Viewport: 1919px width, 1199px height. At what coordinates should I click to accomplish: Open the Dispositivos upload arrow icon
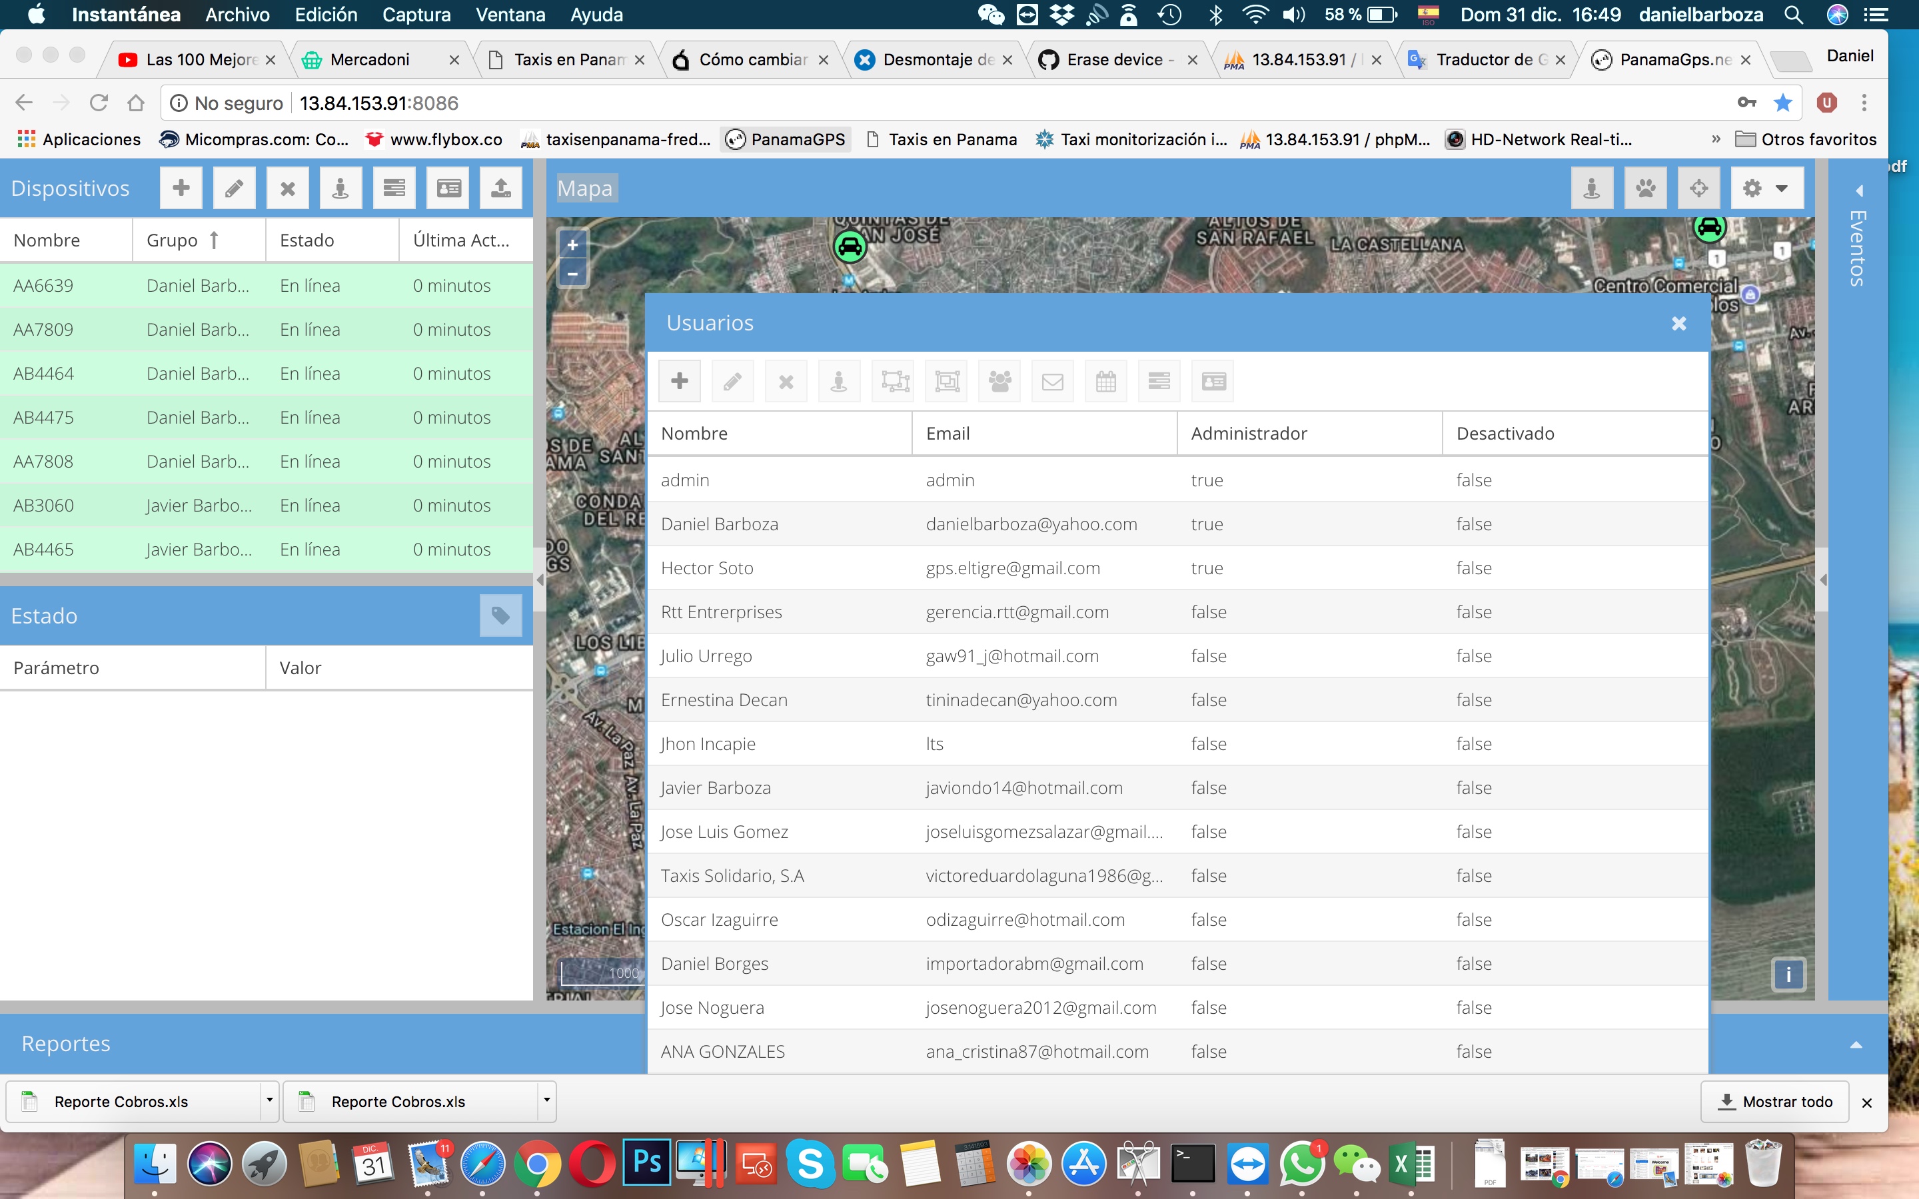point(500,188)
